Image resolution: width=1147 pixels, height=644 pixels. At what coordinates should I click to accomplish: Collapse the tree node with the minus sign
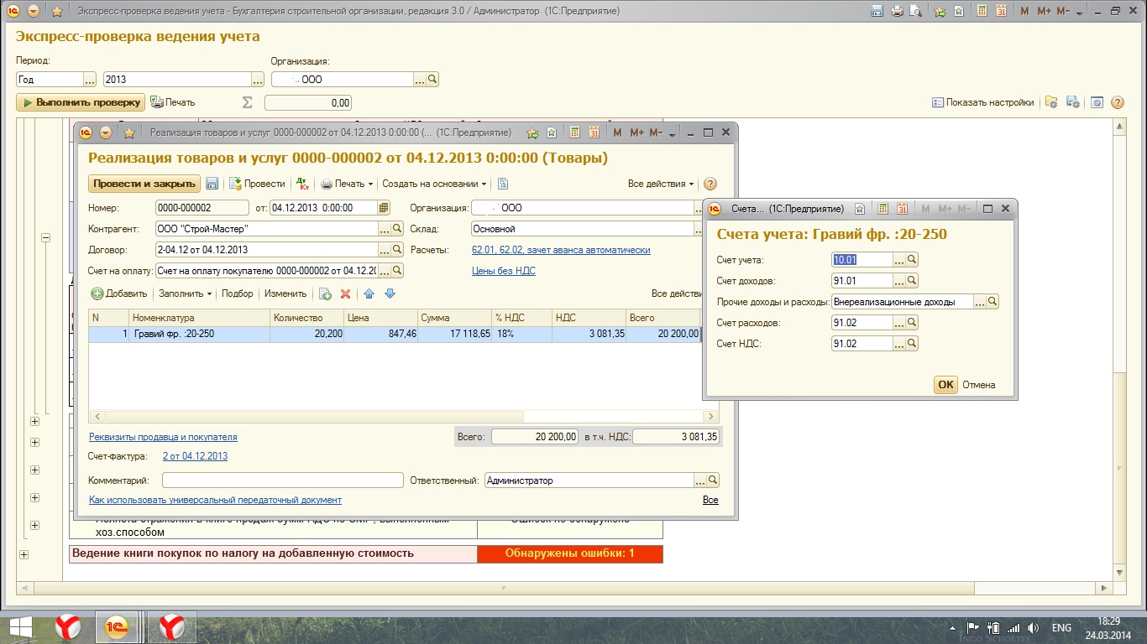(46, 238)
